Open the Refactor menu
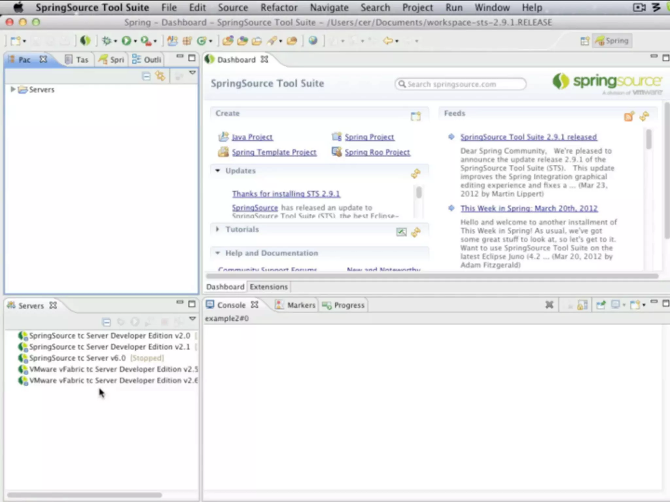670x502 pixels. (x=279, y=8)
